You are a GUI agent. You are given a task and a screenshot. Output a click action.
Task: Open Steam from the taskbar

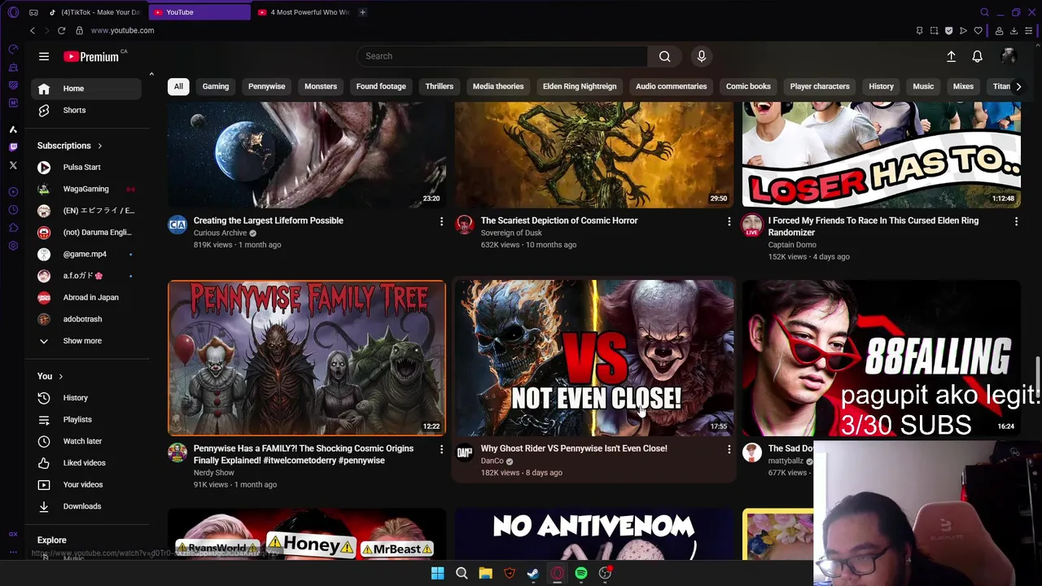click(x=533, y=573)
